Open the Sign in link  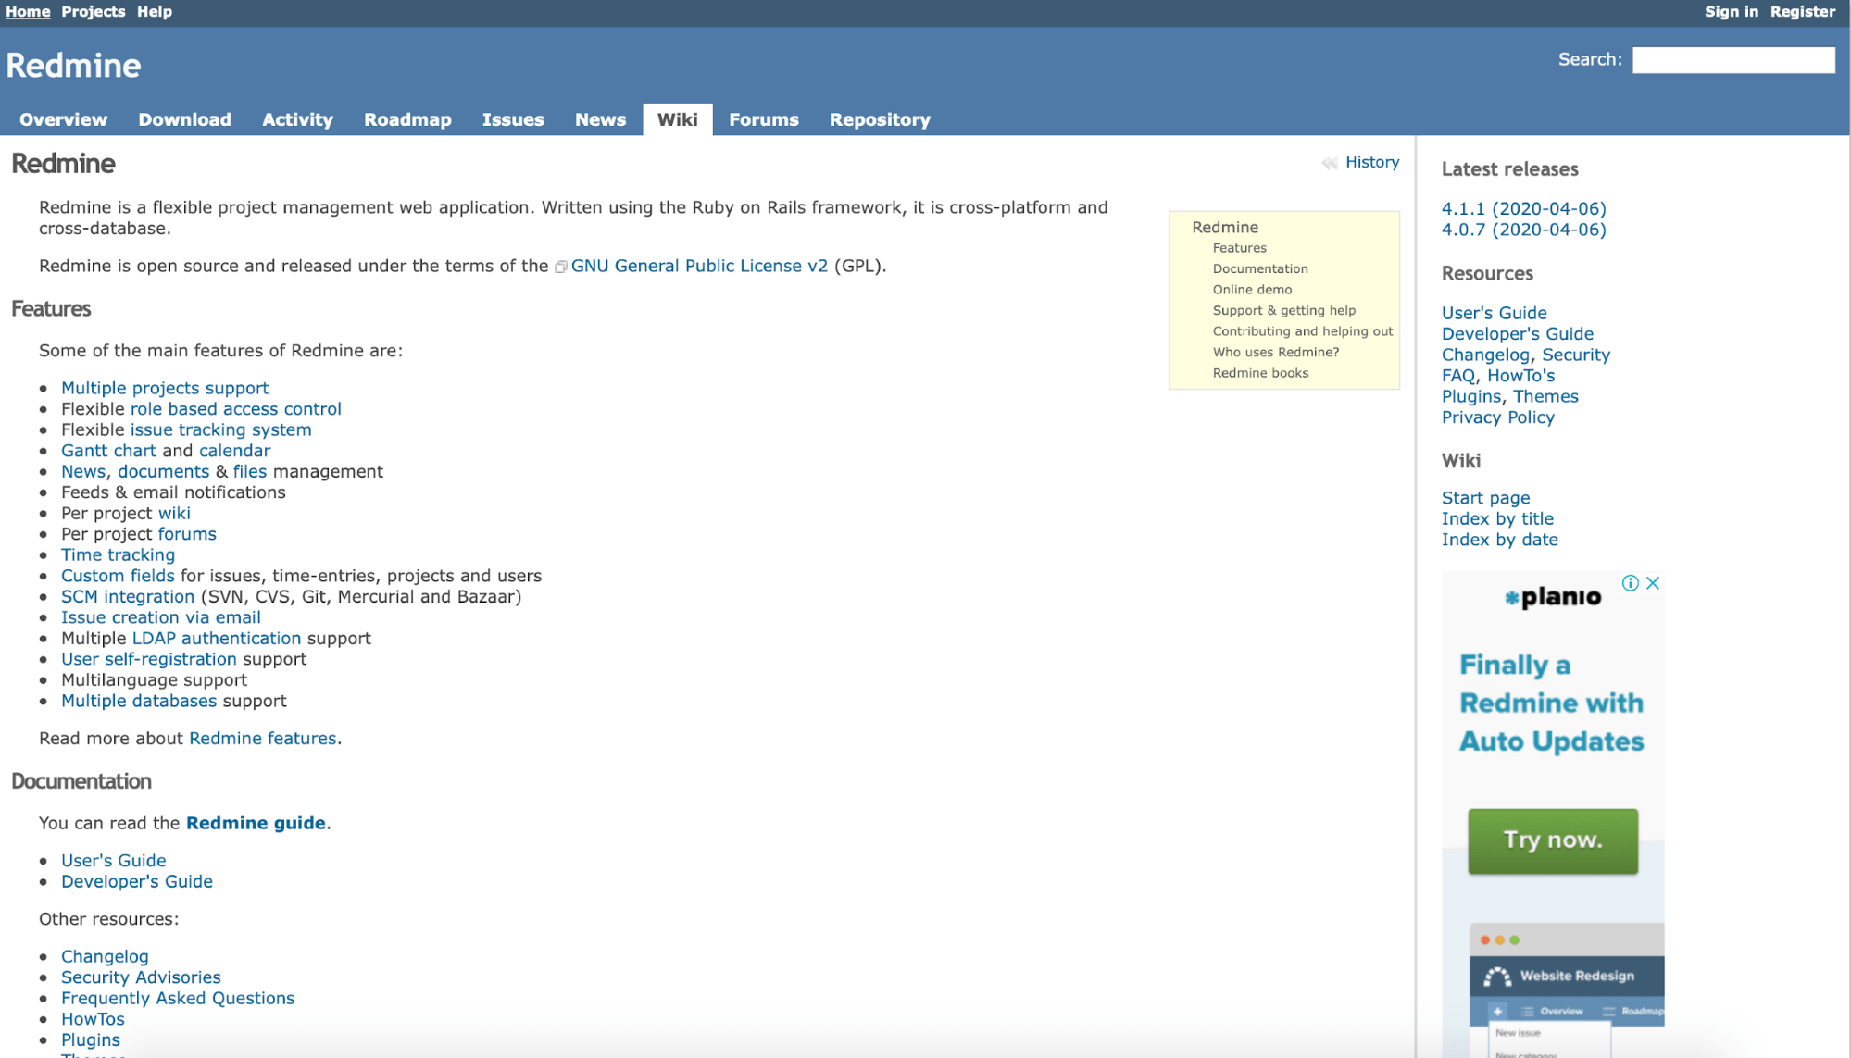(1731, 11)
